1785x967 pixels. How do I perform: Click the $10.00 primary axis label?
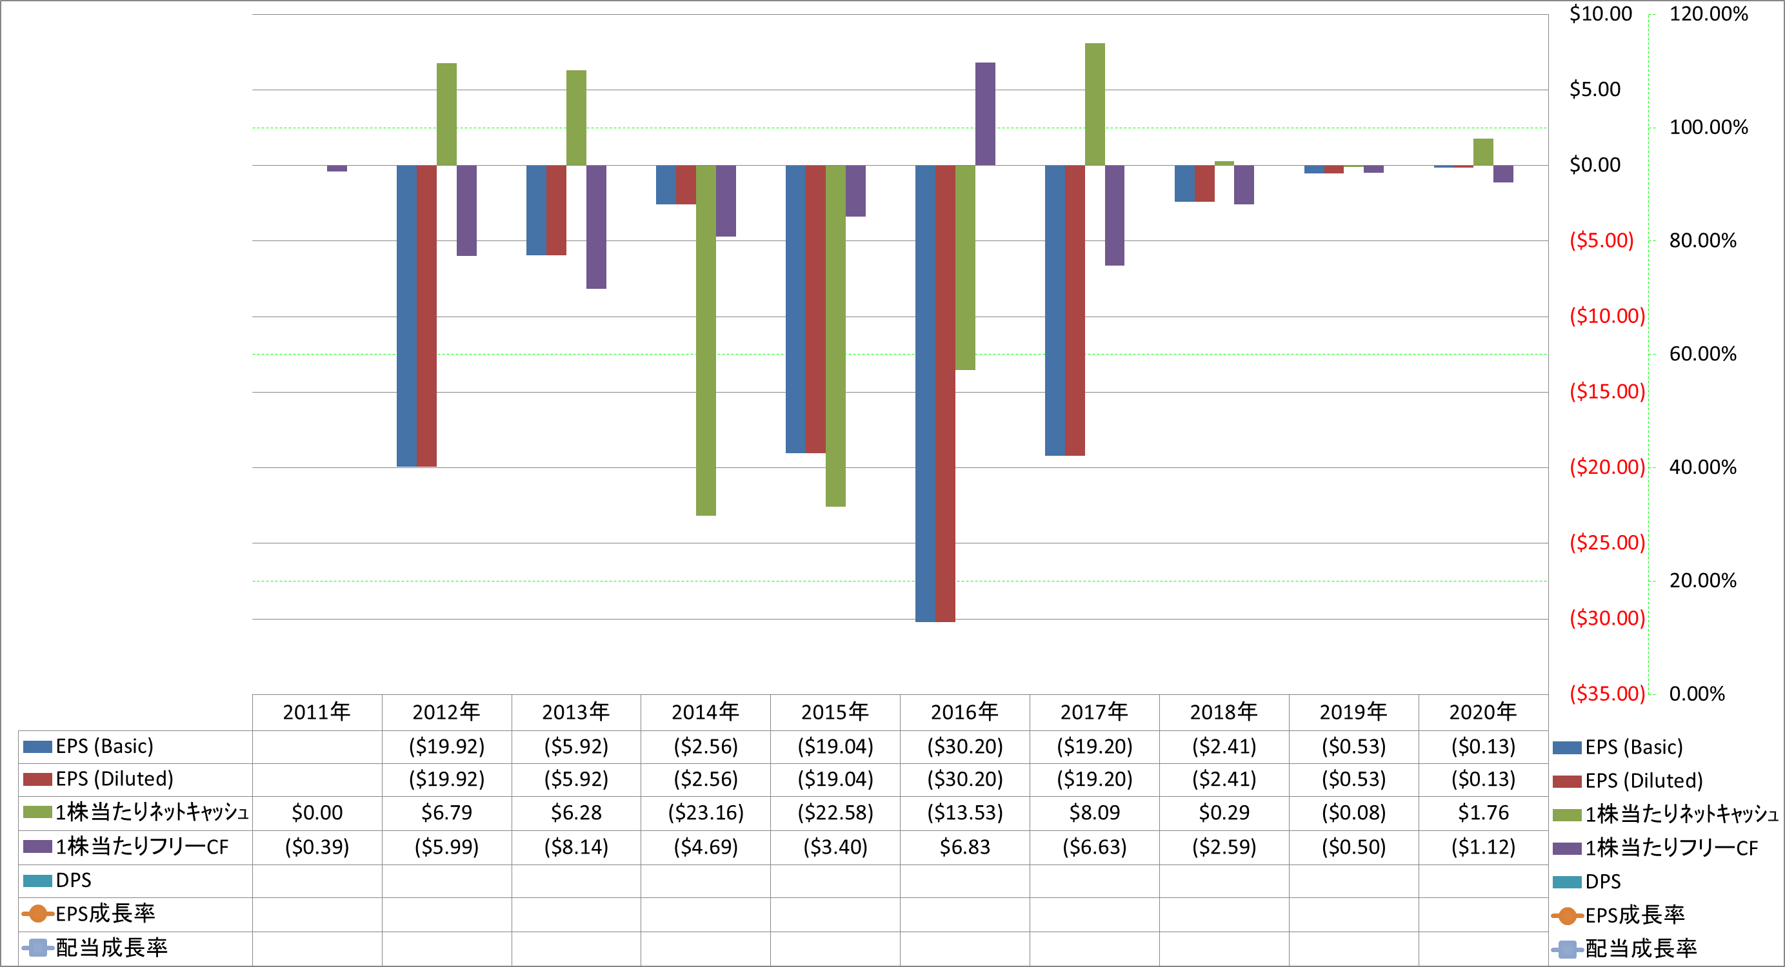pyautogui.click(x=1601, y=14)
